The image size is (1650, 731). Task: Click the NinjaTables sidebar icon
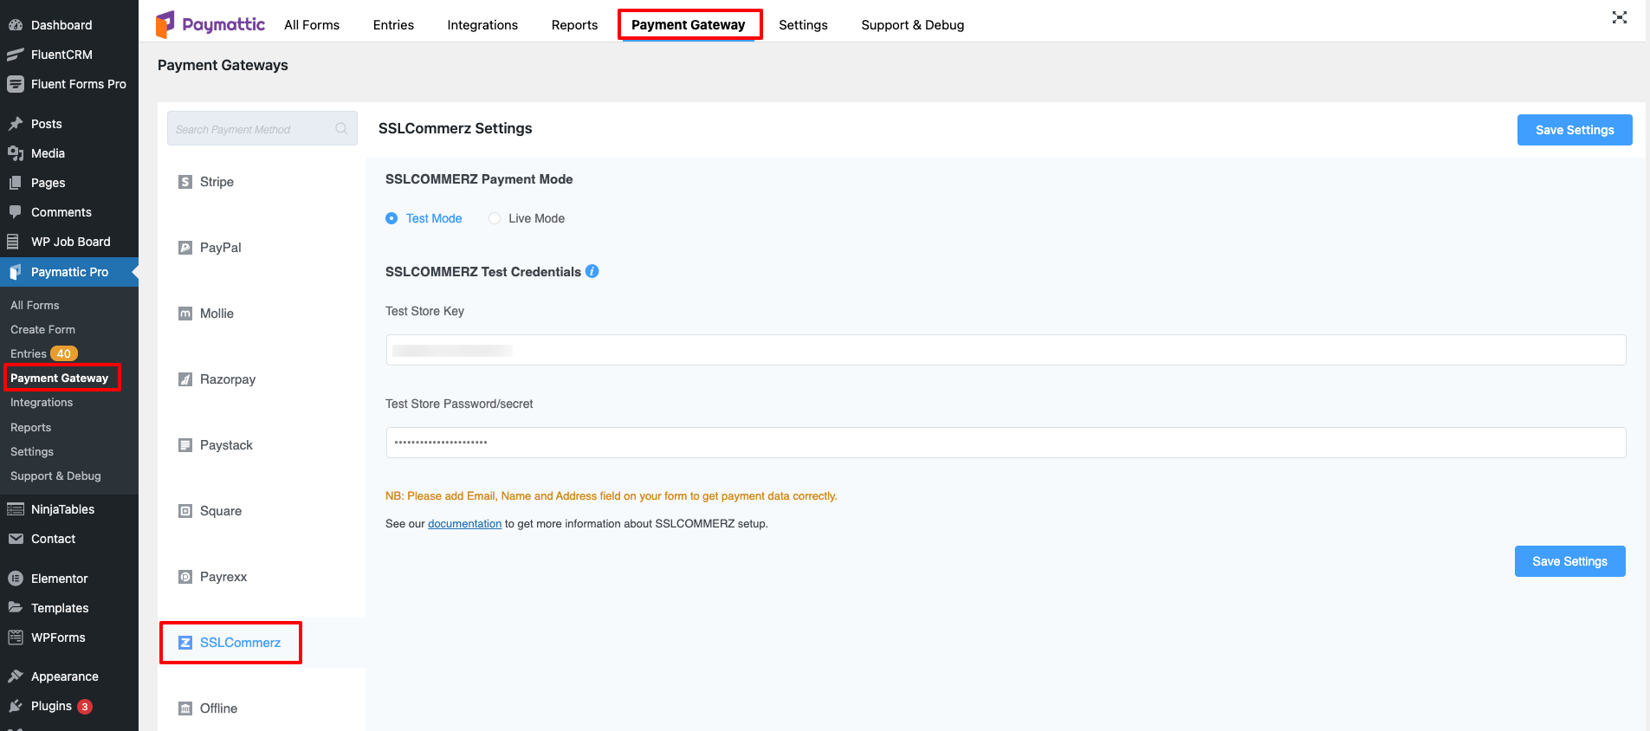pos(15,509)
